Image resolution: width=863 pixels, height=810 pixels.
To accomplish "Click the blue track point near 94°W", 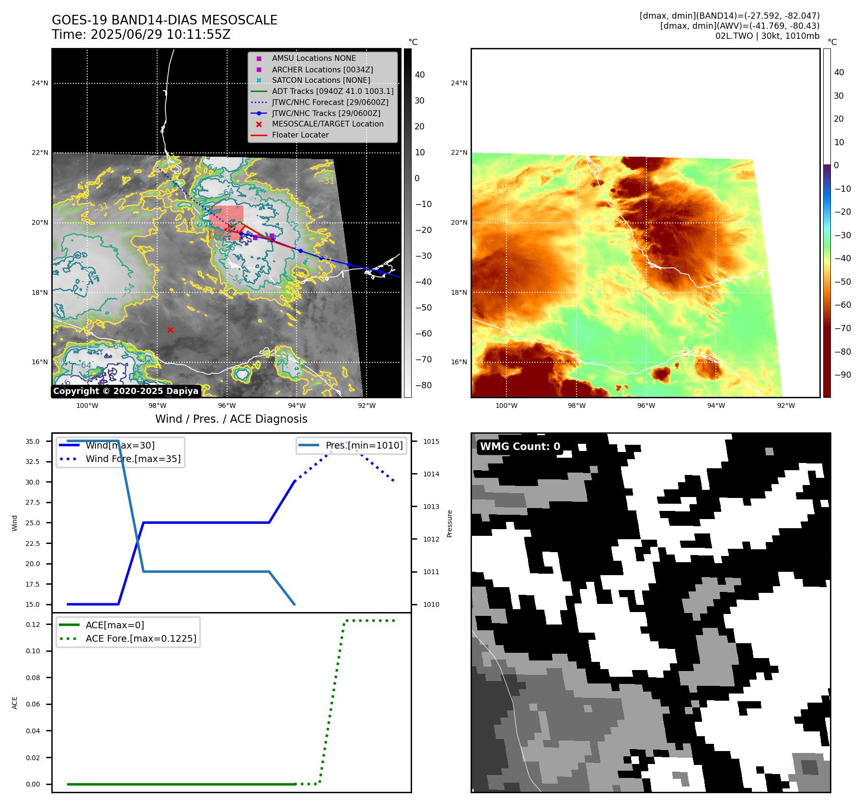I will pyautogui.click(x=300, y=251).
